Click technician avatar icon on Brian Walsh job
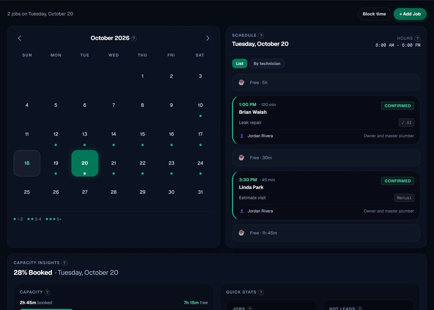Viewport: 434px width, 310px height. (x=242, y=136)
